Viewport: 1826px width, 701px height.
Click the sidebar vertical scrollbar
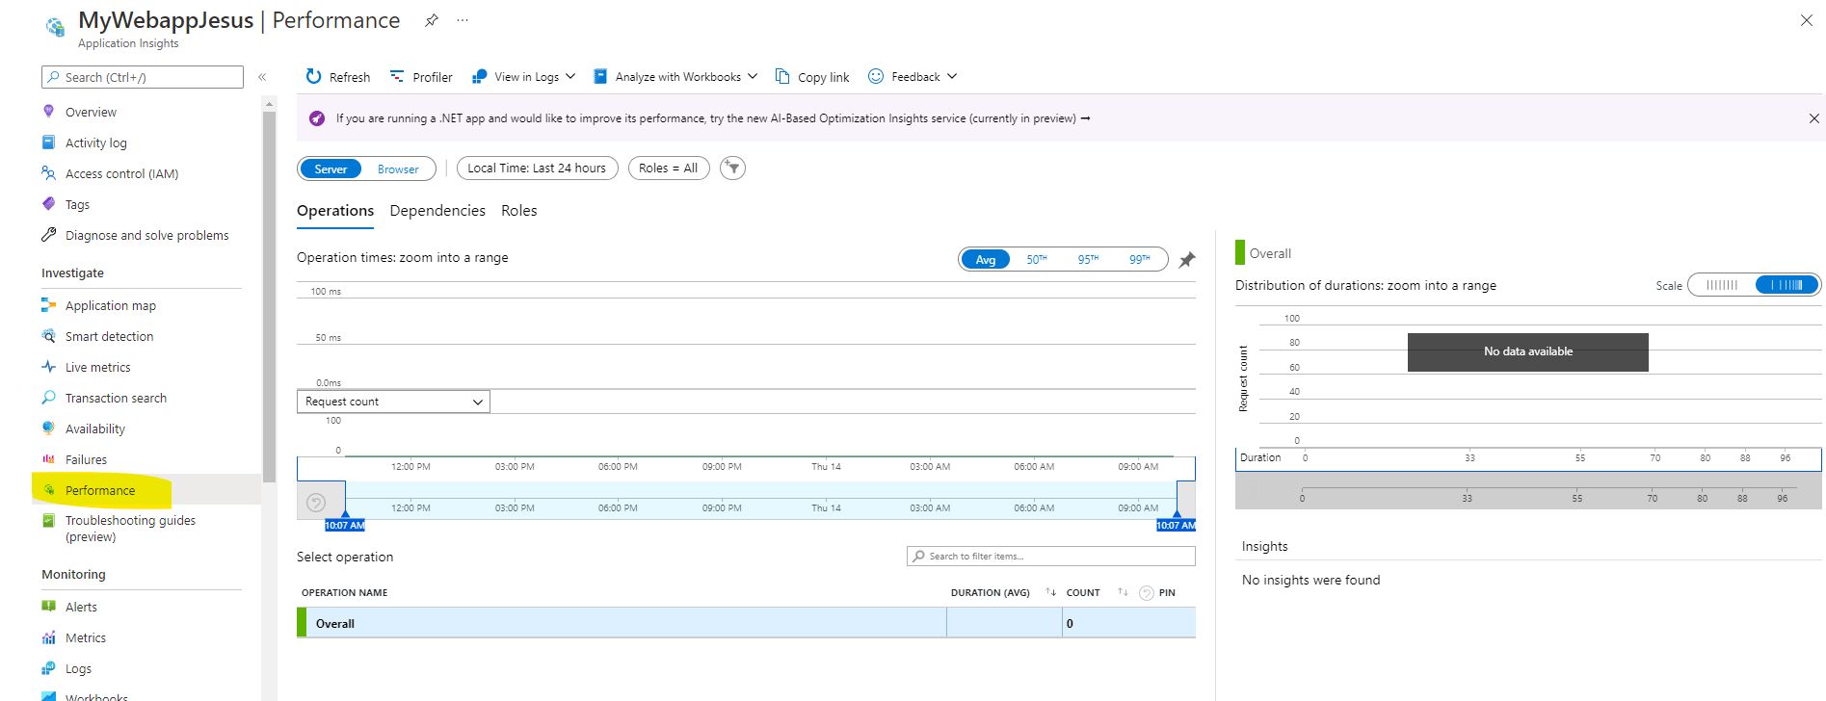tap(270, 295)
